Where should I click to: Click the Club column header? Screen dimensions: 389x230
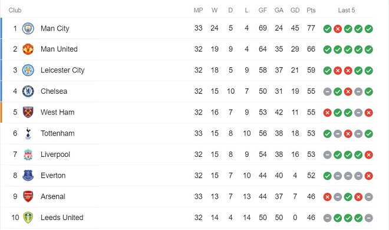coord(15,10)
